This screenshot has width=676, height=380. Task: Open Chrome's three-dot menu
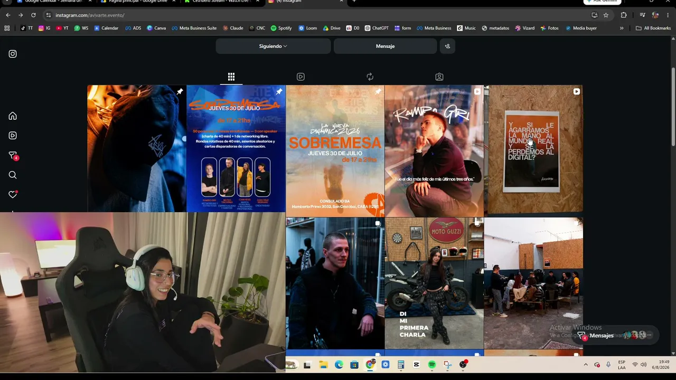pyautogui.click(x=668, y=15)
